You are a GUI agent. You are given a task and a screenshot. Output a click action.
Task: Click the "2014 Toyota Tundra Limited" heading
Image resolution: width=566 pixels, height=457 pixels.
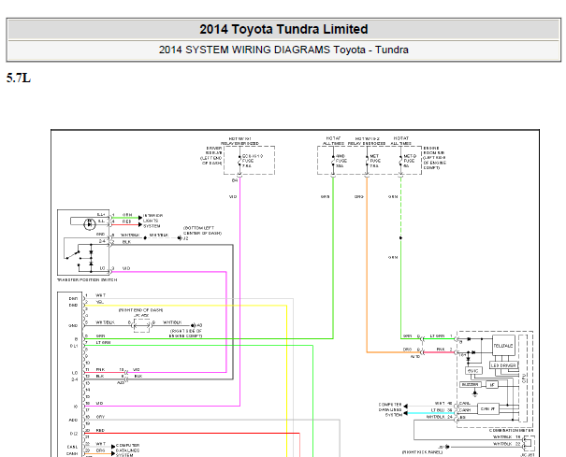click(283, 29)
